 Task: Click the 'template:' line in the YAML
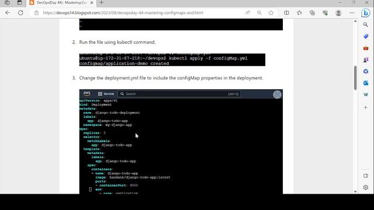point(92,149)
